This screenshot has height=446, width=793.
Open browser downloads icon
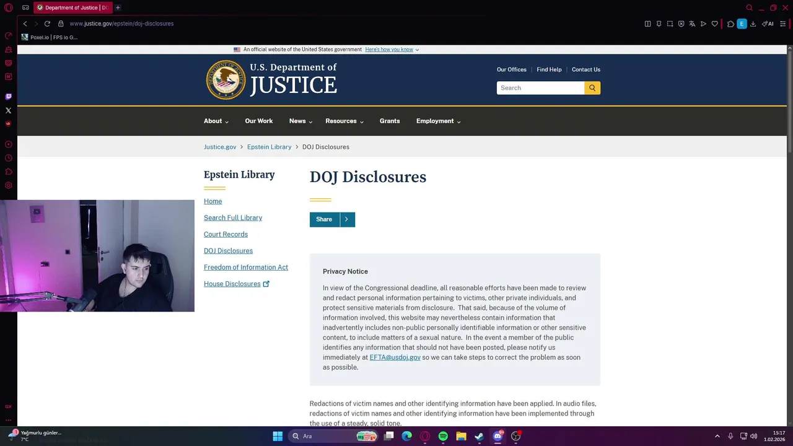[753, 24]
